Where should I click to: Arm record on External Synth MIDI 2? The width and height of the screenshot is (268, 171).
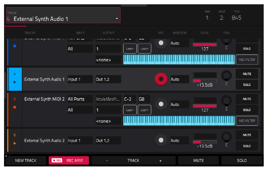pos(161,104)
